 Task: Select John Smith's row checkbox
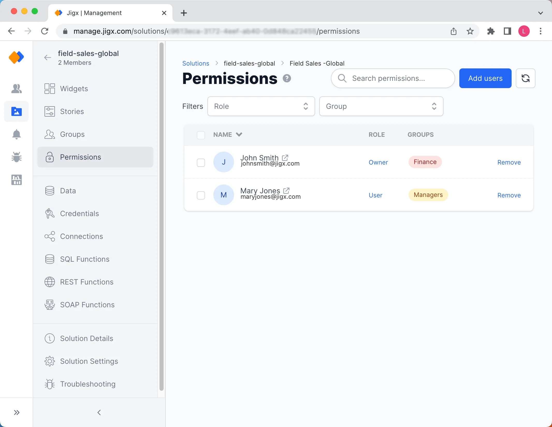201,162
